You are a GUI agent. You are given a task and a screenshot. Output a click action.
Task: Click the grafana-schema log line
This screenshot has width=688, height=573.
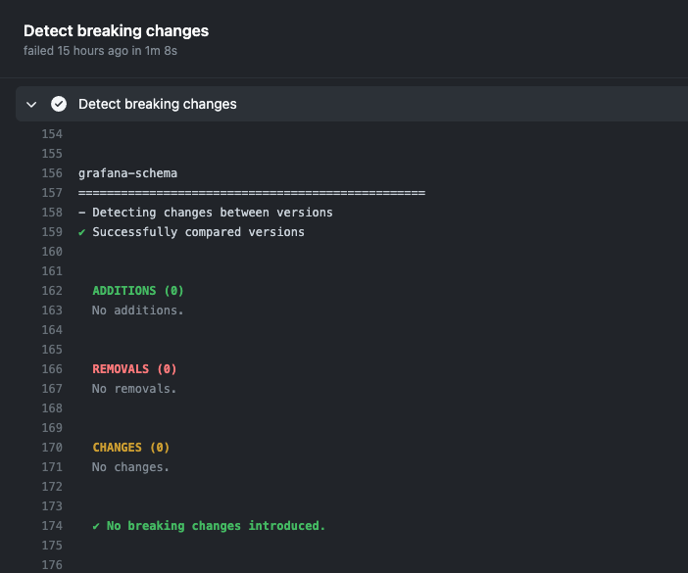pos(127,173)
